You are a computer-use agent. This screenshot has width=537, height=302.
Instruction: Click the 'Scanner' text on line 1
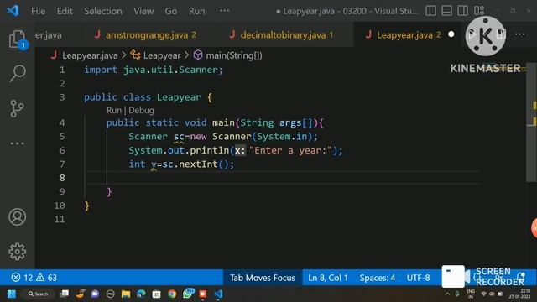point(198,70)
